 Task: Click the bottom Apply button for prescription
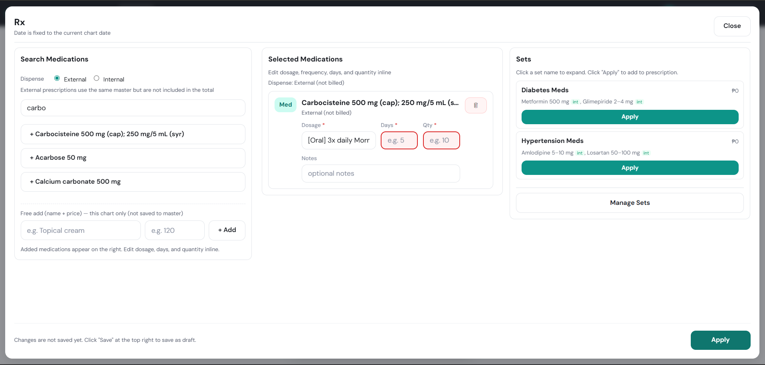[x=720, y=340]
